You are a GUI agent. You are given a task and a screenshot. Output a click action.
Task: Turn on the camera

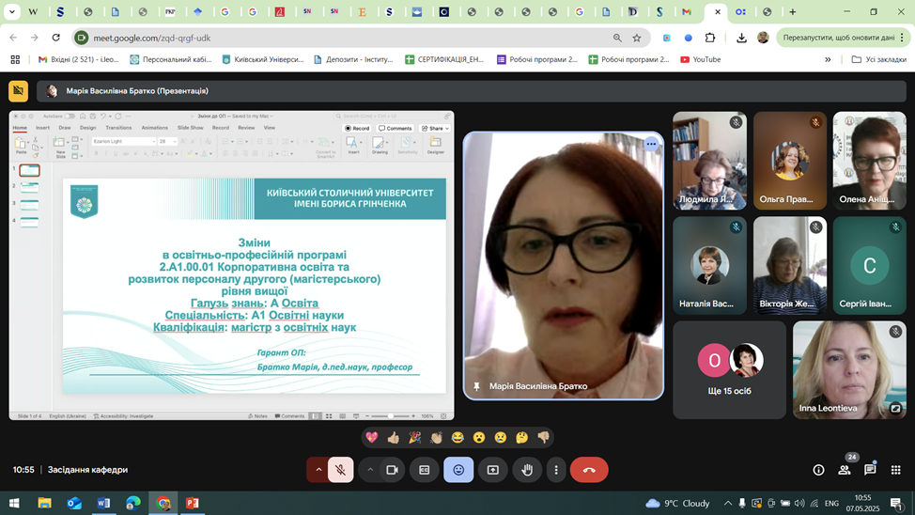(x=393, y=470)
